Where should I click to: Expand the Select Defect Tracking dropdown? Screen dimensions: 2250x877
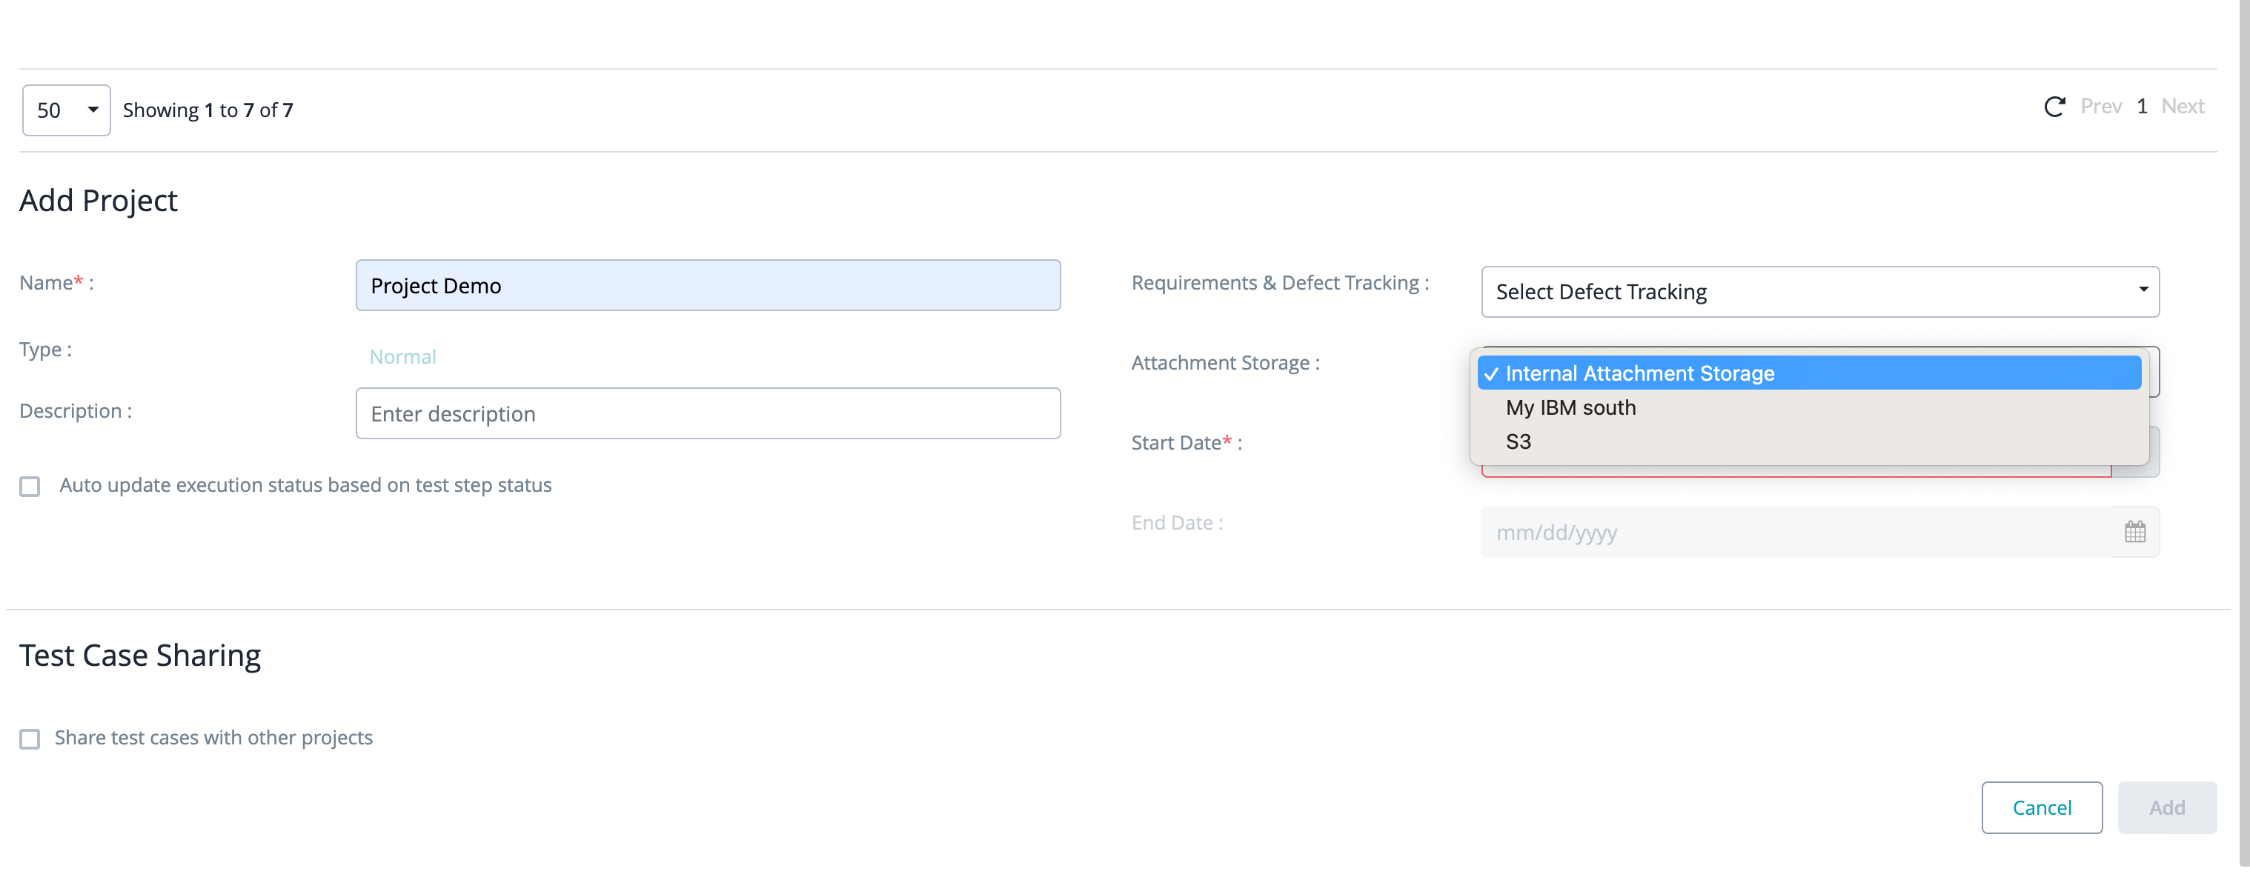tap(1819, 291)
